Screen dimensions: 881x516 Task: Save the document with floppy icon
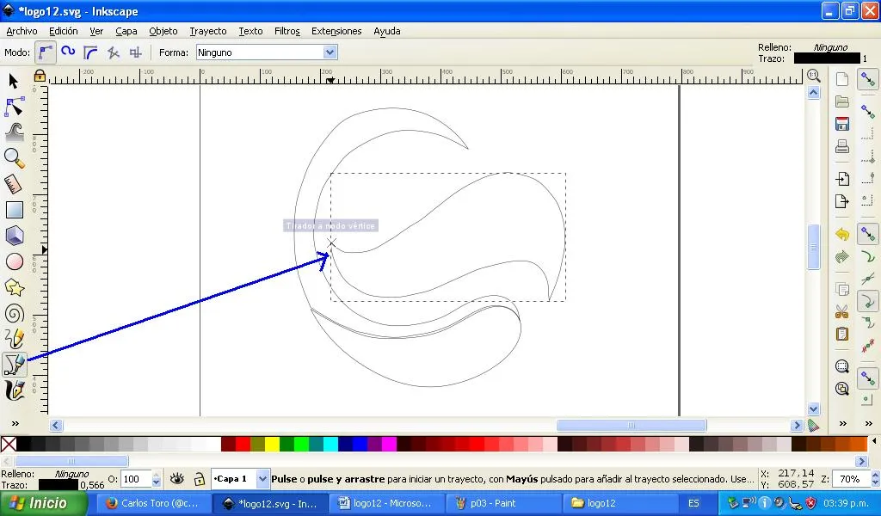click(841, 124)
